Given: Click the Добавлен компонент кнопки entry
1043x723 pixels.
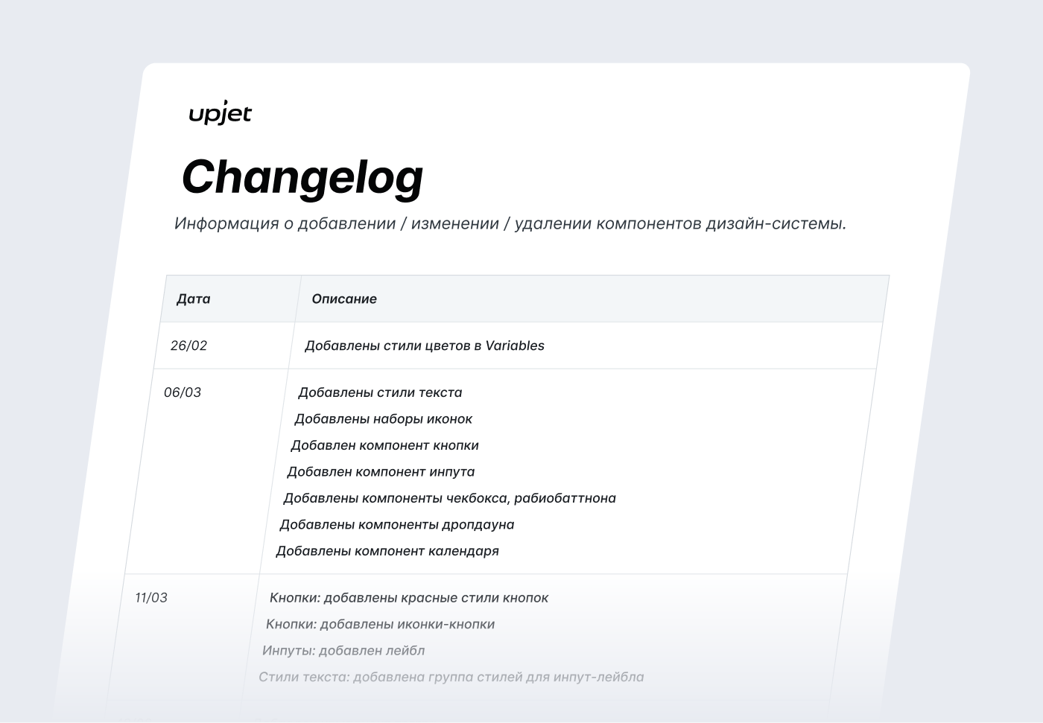Looking at the screenshot, I should coord(384,445).
